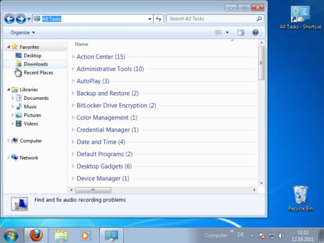Click the details pane item icon
The height and width of the screenshot is (243, 324).
tap(20, 204)
